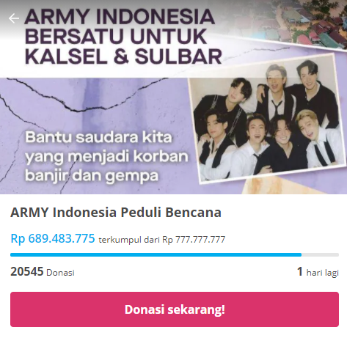View the 20545 donation count
The image size is (347, 338).
(x=27, y=271)
